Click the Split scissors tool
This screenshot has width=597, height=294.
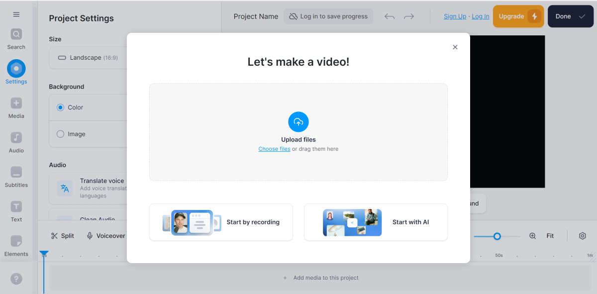(63, 236)
